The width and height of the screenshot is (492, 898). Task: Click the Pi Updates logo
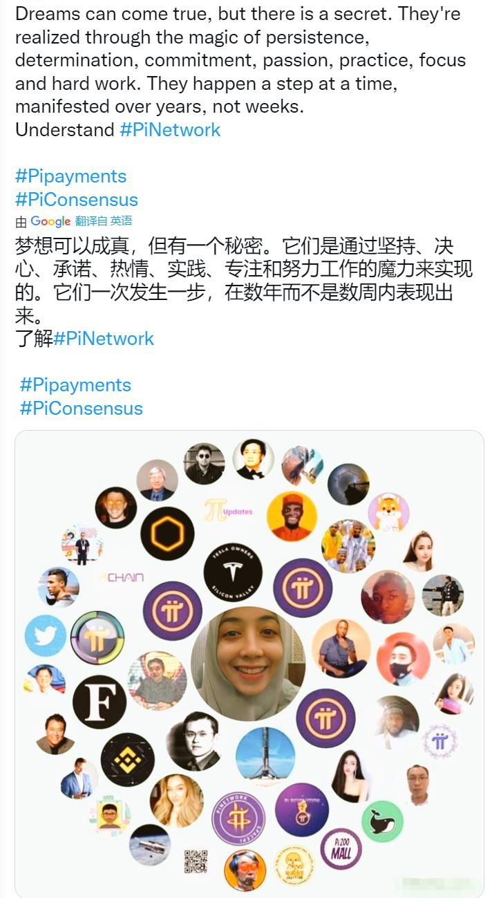pyautogui.click(x=228, y=512)
